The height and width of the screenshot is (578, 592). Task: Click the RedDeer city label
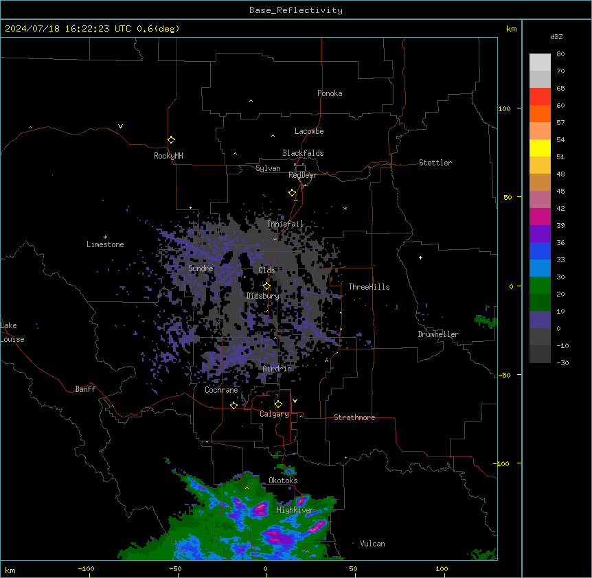[302, 175]
